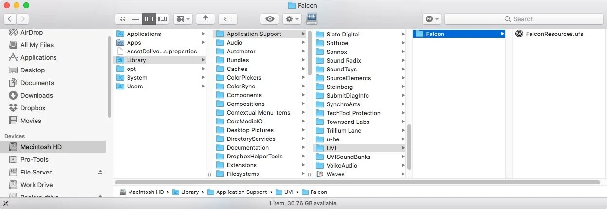The height and width of the screenshot is (209, 607).
Task: Select Macintosh HD device
Action: (x=53, y=147)
